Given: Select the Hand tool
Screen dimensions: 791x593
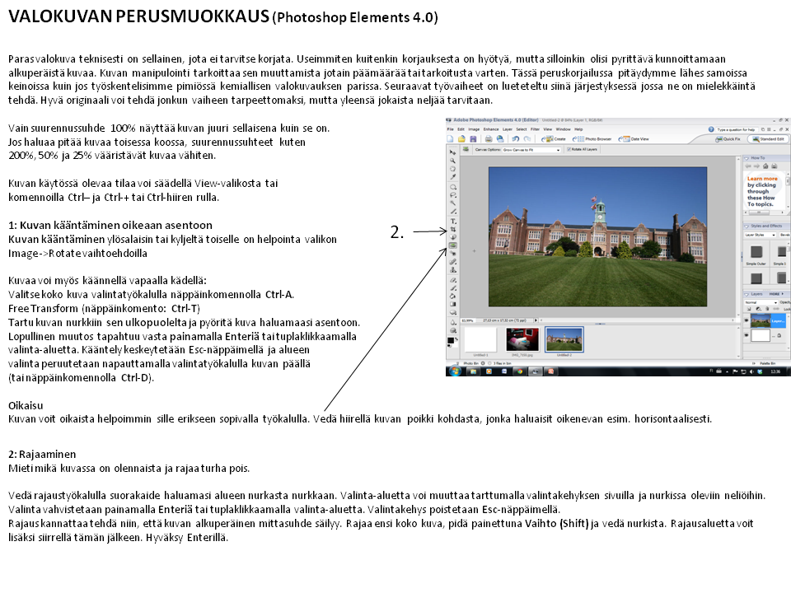Looking at the screenshot, I should point(452,168).
